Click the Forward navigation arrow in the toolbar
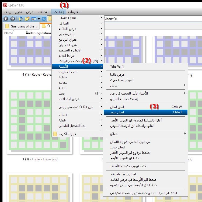This screenshot has width=202, height=202. 12,19
